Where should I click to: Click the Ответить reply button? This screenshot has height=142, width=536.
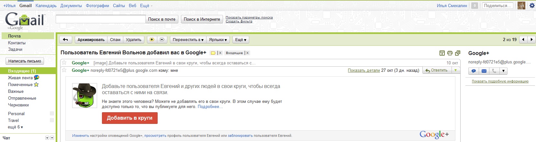point(437,70)
